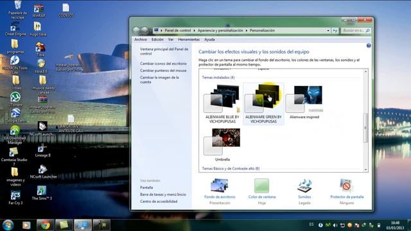Apply the Alienware inspired theme

point(304,103)
